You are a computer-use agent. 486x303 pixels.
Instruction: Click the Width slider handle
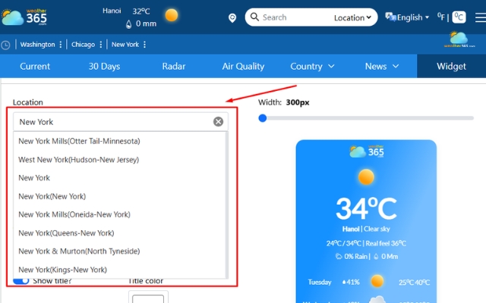[263, 117]
